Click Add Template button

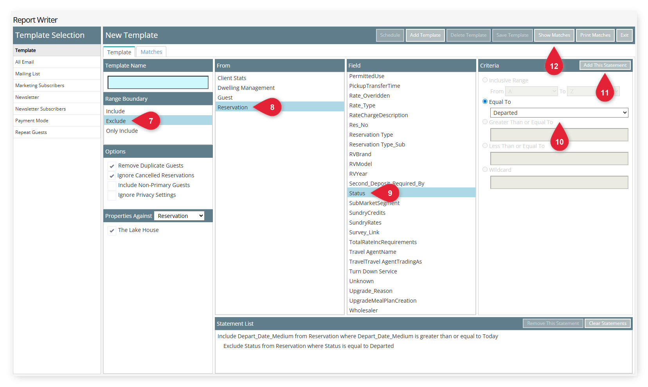point(425,35)
